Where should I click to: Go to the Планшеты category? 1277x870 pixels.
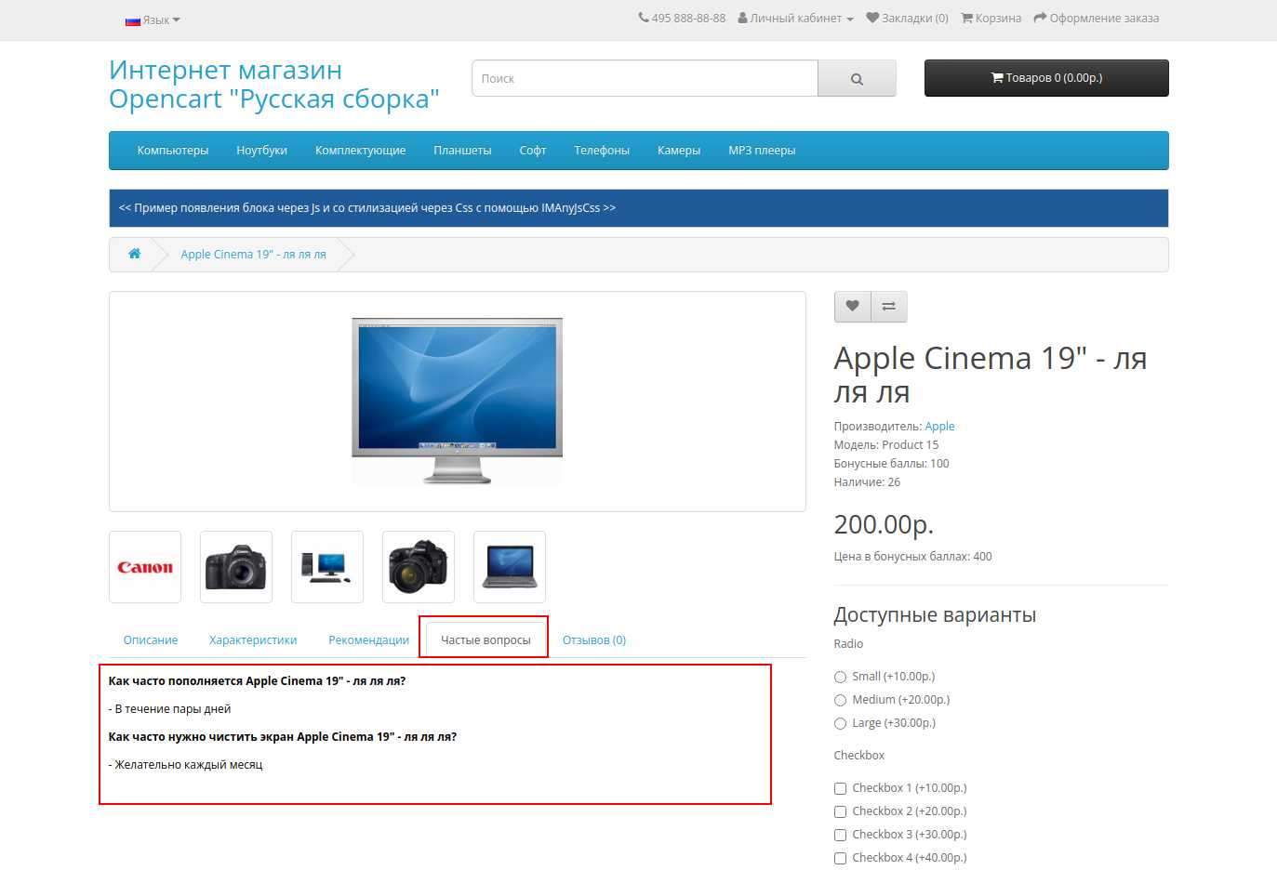pyautogui.click(x=462, y=151)
